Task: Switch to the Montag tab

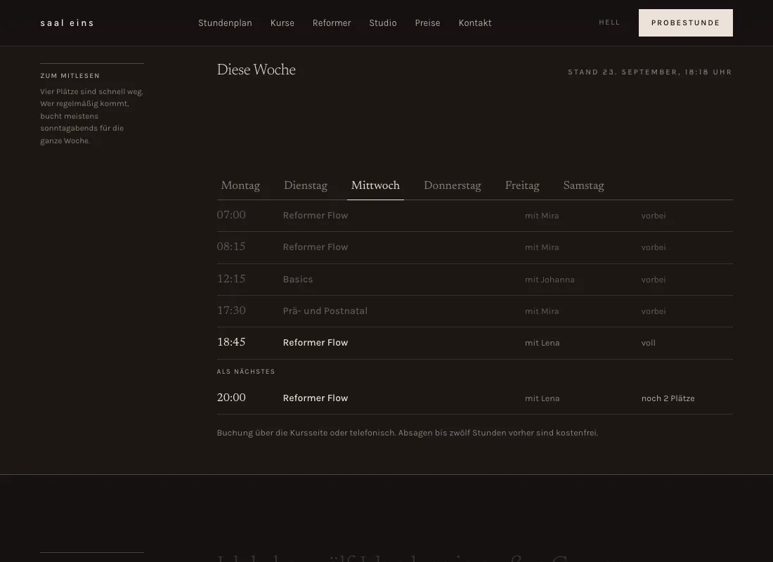Action: coord(240,186)
